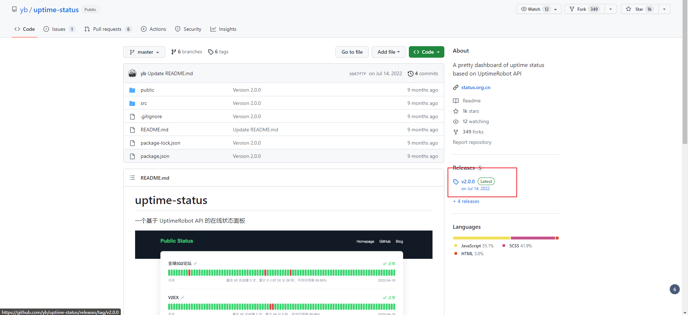View the 349 forks link
The image size is (688, 315).
(x=473, y=132)
